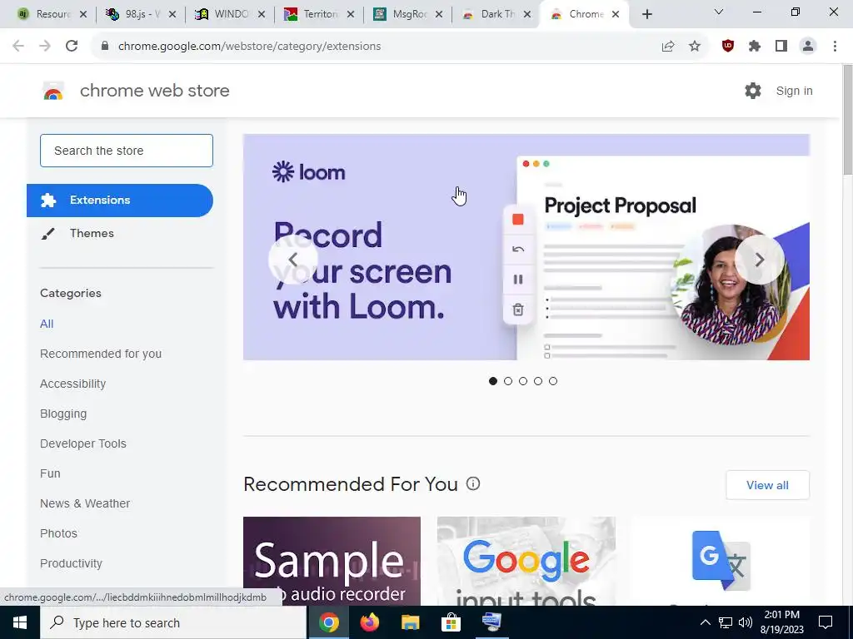The image size is (853, 639).
Task: Open the Chrome profile avatar
Action: pyautogui.click(x=808, y=47)
